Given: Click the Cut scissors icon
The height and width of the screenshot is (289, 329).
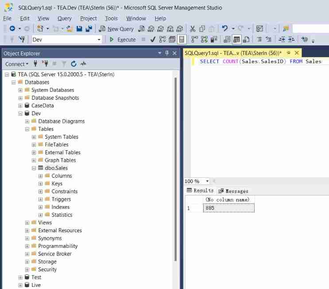Looking at the screenshot, I should pos(193,29).
